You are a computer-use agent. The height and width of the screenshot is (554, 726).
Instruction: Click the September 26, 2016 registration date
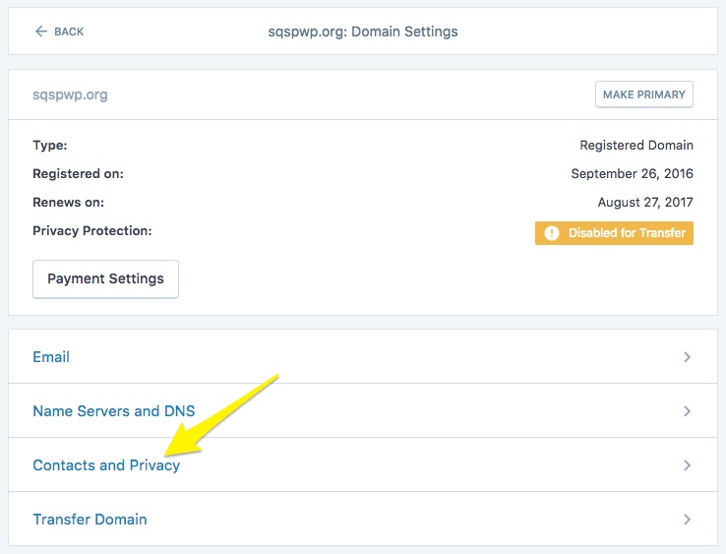632,174
